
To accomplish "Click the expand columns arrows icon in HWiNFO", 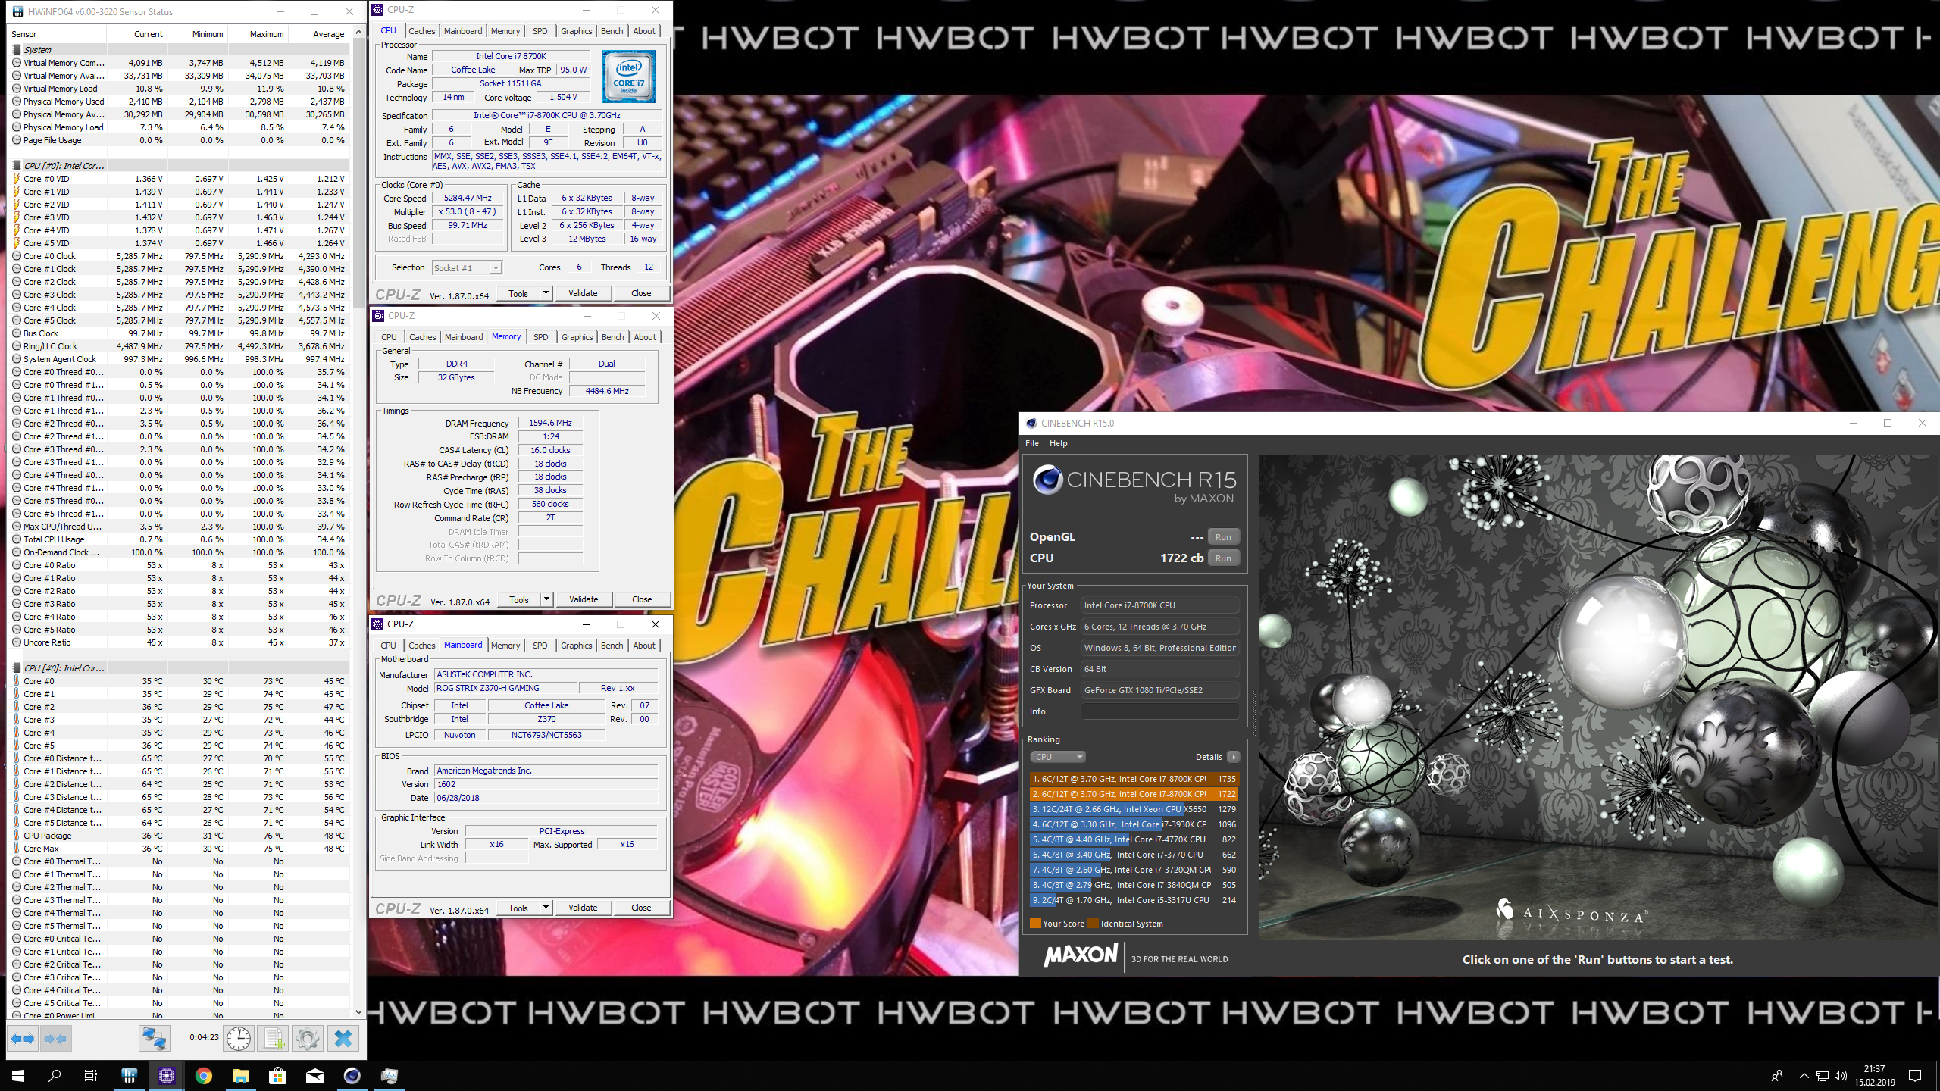I will click(23, 1038).
